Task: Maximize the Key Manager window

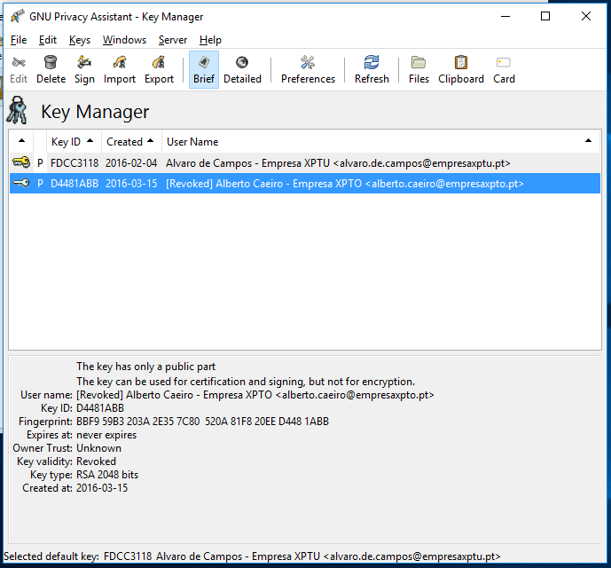Action: point(545,16)
